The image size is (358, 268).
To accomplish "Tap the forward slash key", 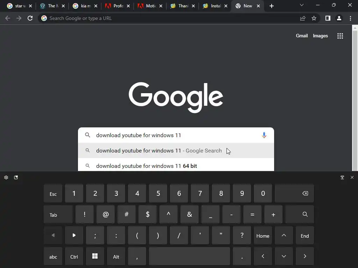I will [179, 236].
